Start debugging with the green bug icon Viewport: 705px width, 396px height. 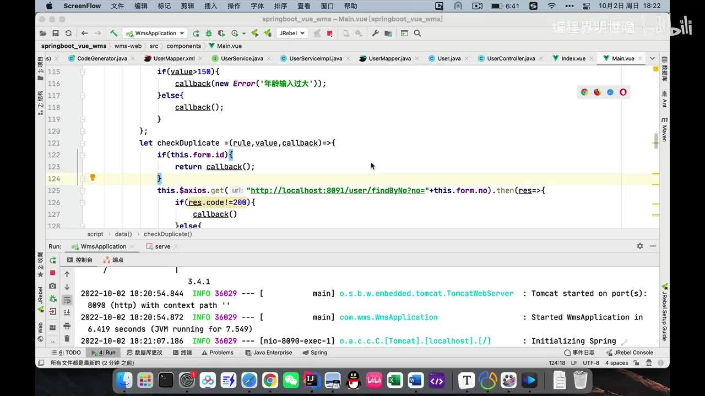click(x=209, y=34)
